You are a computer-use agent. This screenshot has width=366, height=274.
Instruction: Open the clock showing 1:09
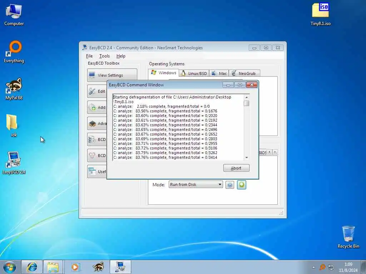pyautogui.click(x=348, y=267)
